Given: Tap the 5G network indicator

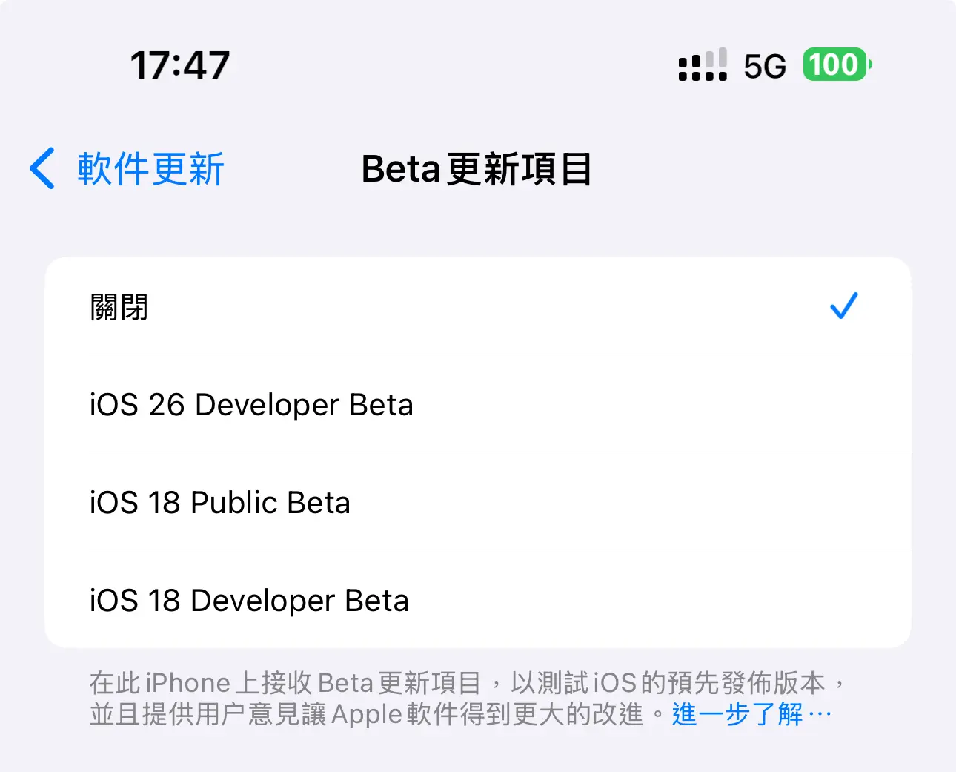Looking at the screenshot, I should click(x=764, y=67).
